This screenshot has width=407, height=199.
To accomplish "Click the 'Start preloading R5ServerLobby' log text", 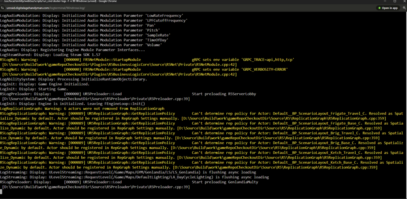I will click(224, 94).
